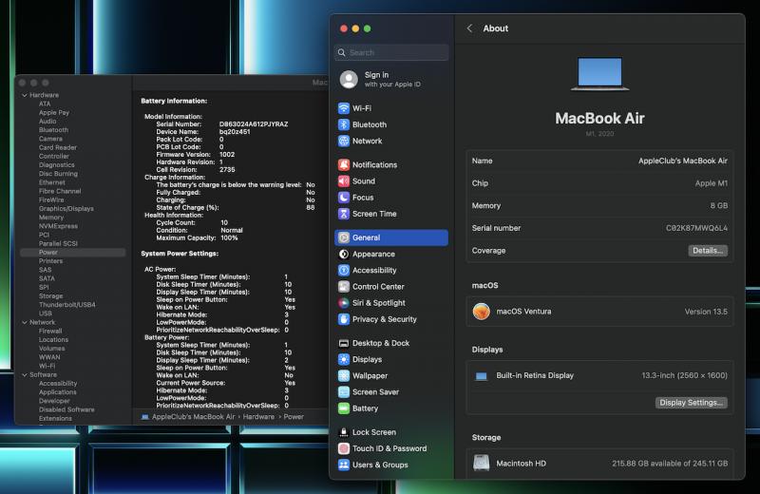760x494 pixels.
Task: Collapse the Network tree section in System Information
Action: click(x=25, y=322)
